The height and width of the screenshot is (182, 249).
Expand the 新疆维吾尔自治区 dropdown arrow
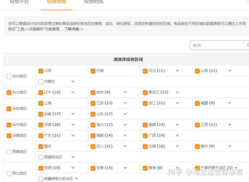(x=76, y=179)
